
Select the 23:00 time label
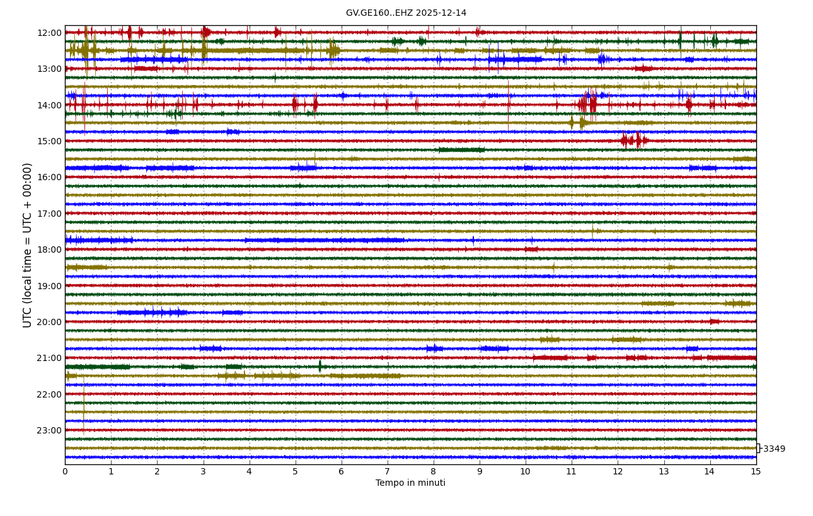coord(49,430)
